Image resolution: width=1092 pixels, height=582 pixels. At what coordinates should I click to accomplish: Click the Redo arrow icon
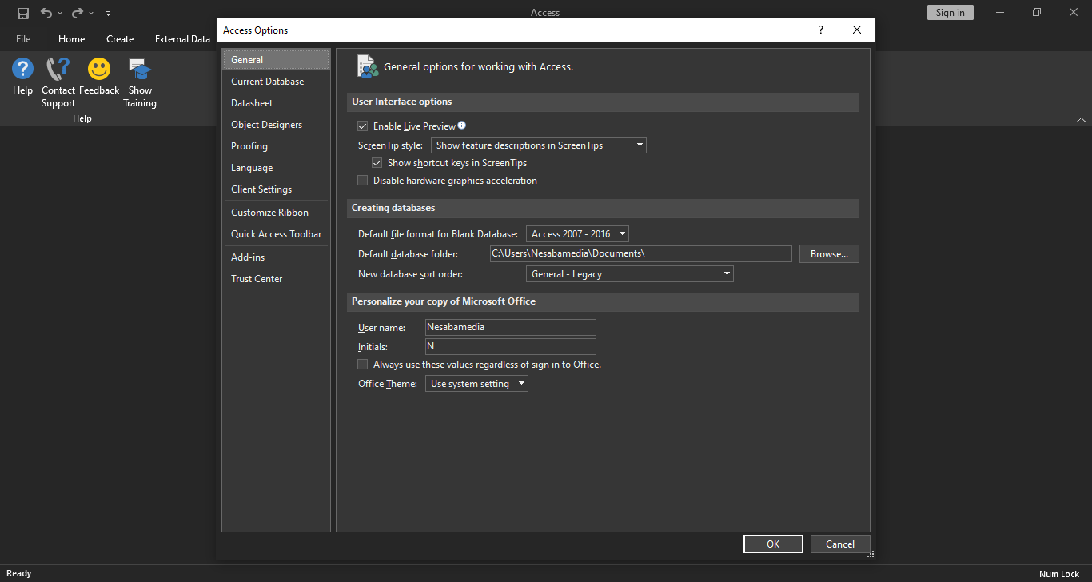point(78,13)
